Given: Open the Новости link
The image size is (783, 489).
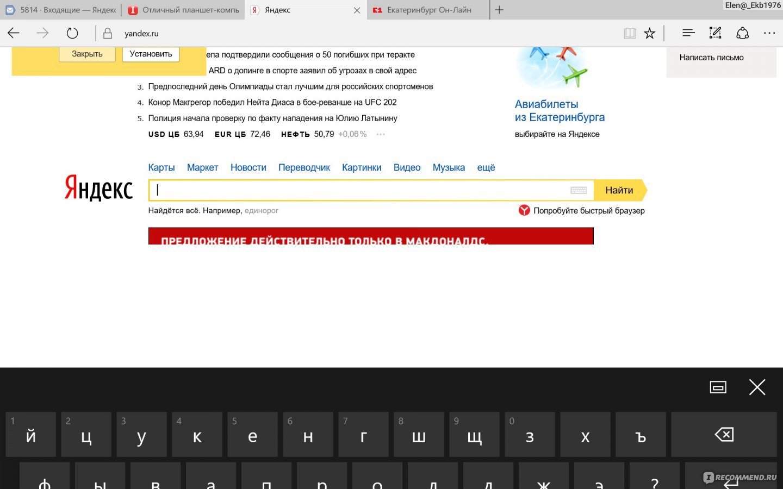Looking at the screenshot, I should coord(248,167).
